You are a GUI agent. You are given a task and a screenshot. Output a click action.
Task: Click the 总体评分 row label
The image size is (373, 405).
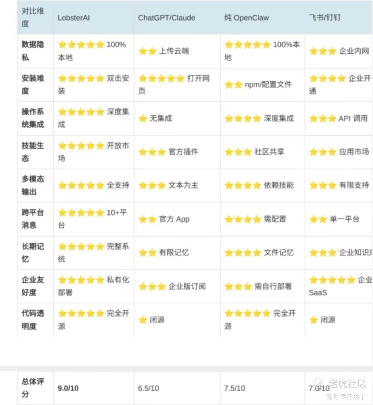(x=32, y=388)
